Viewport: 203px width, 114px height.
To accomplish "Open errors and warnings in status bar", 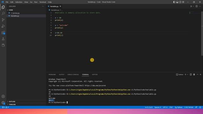I will (5, 107).
